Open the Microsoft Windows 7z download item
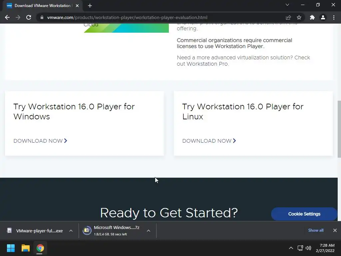 click(116, 230)
